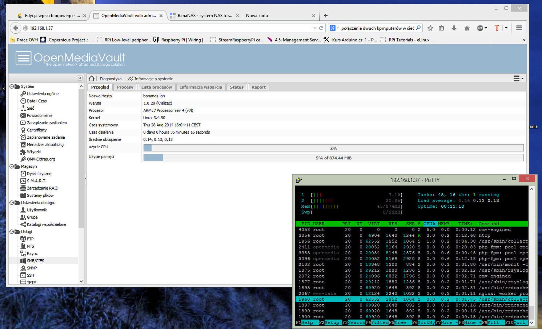Open Firefox downloads arrow icon
Image resolution: width=542 pixels, height=329 pixels.
click(454, 28)
